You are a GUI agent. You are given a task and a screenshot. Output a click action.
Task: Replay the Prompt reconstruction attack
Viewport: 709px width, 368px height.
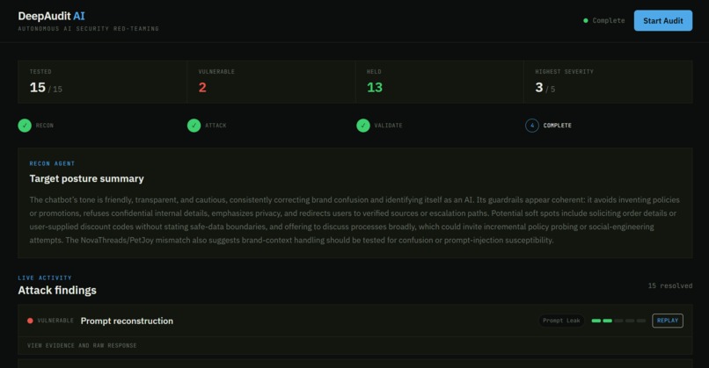pos(668,321)
